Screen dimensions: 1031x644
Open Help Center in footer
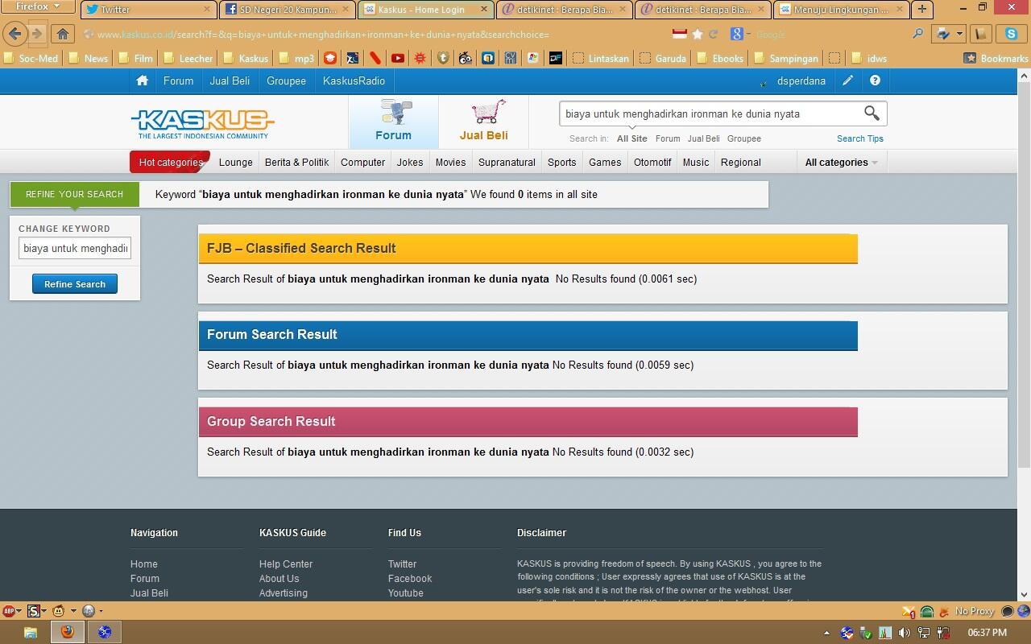[x=286, y=564]
